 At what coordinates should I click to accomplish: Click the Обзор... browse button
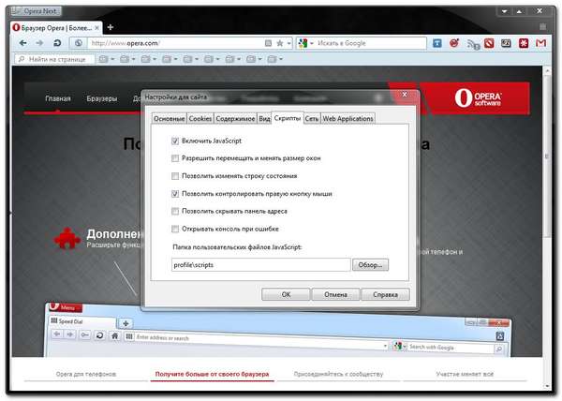tap(370, 264)
